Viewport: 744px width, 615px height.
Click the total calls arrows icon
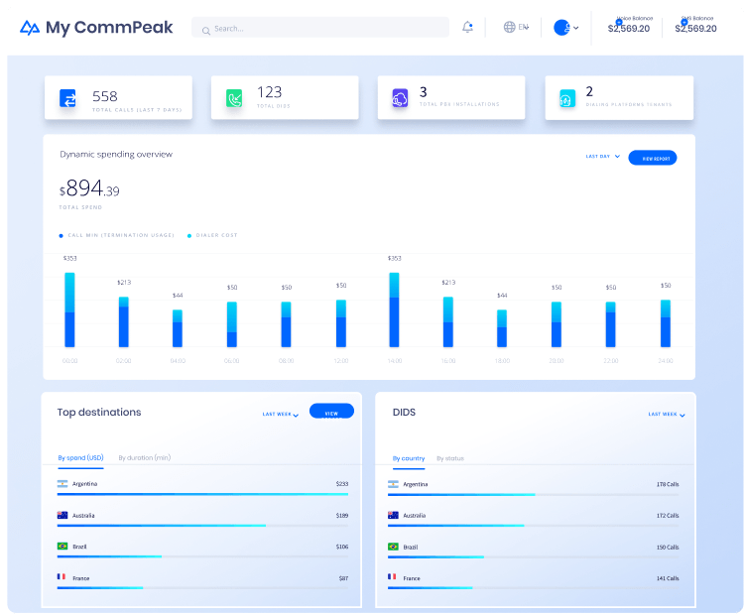point(67,99)
